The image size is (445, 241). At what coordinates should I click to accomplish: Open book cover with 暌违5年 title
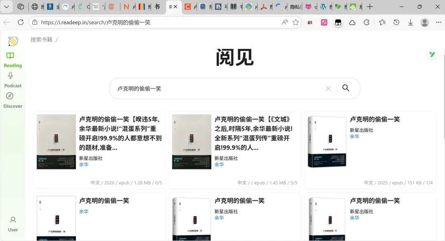(x=56, y=142)
